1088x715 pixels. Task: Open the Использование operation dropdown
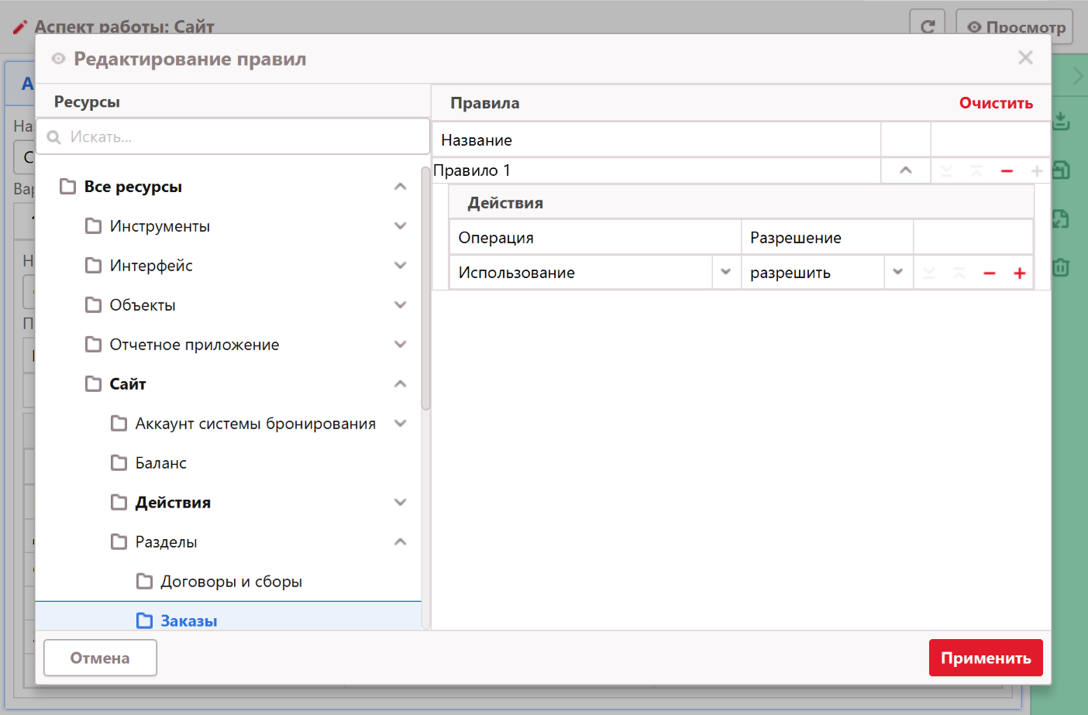tap(726, 273)
